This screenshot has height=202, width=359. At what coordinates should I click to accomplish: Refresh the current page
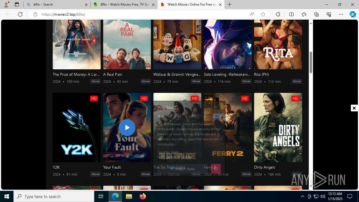[x=20, y=14]
